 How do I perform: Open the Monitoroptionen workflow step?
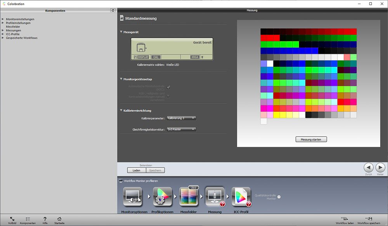[x=133, y=197]
